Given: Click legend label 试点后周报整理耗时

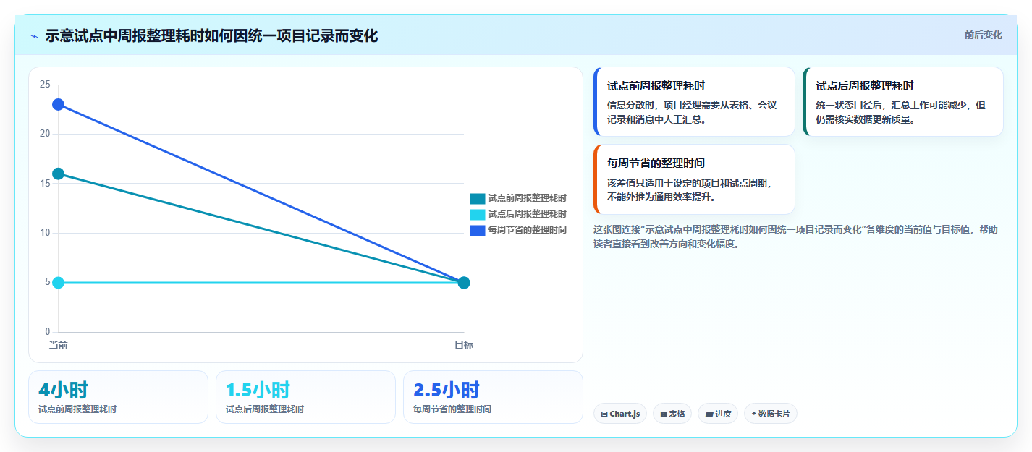Looking at the screenshot, I should [527, 214].
